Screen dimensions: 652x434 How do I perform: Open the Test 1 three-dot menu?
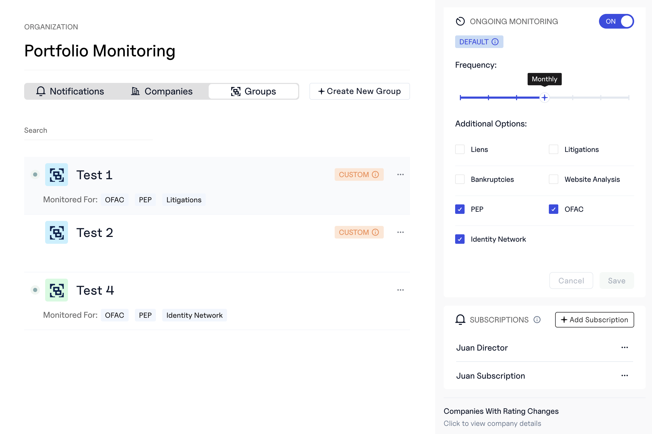pos(400,175)
